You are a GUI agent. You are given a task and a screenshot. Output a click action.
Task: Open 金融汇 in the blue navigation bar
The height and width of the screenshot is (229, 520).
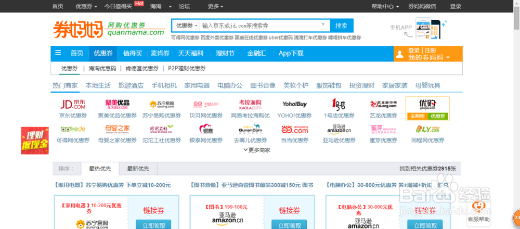pos(257,54)
